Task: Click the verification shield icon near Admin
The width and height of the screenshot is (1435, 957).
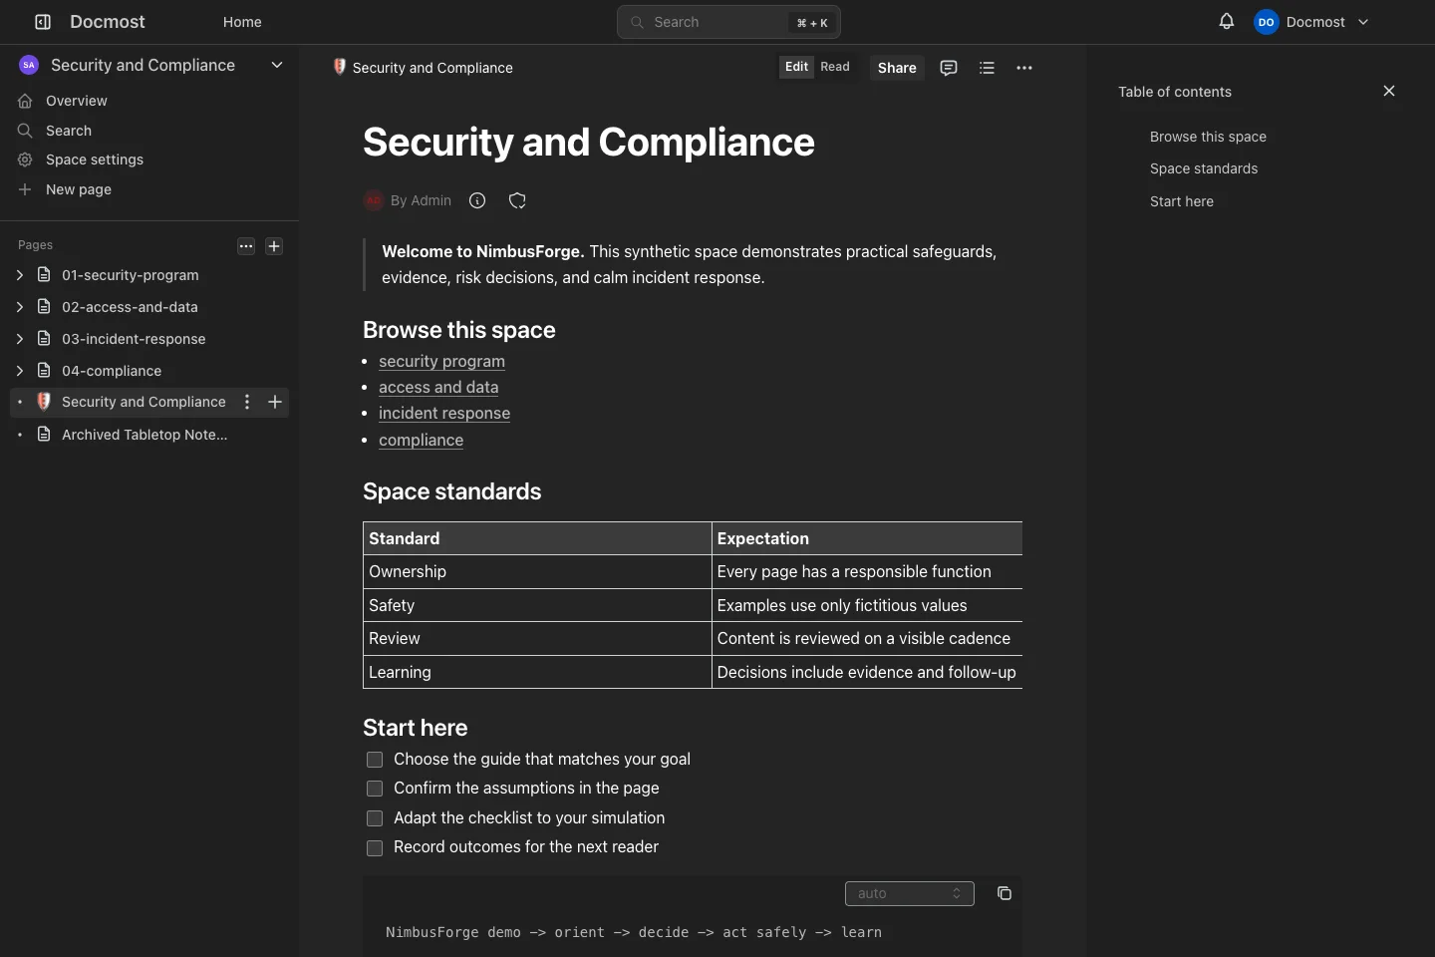Action: pyautogui.click(x=517, y=200)
